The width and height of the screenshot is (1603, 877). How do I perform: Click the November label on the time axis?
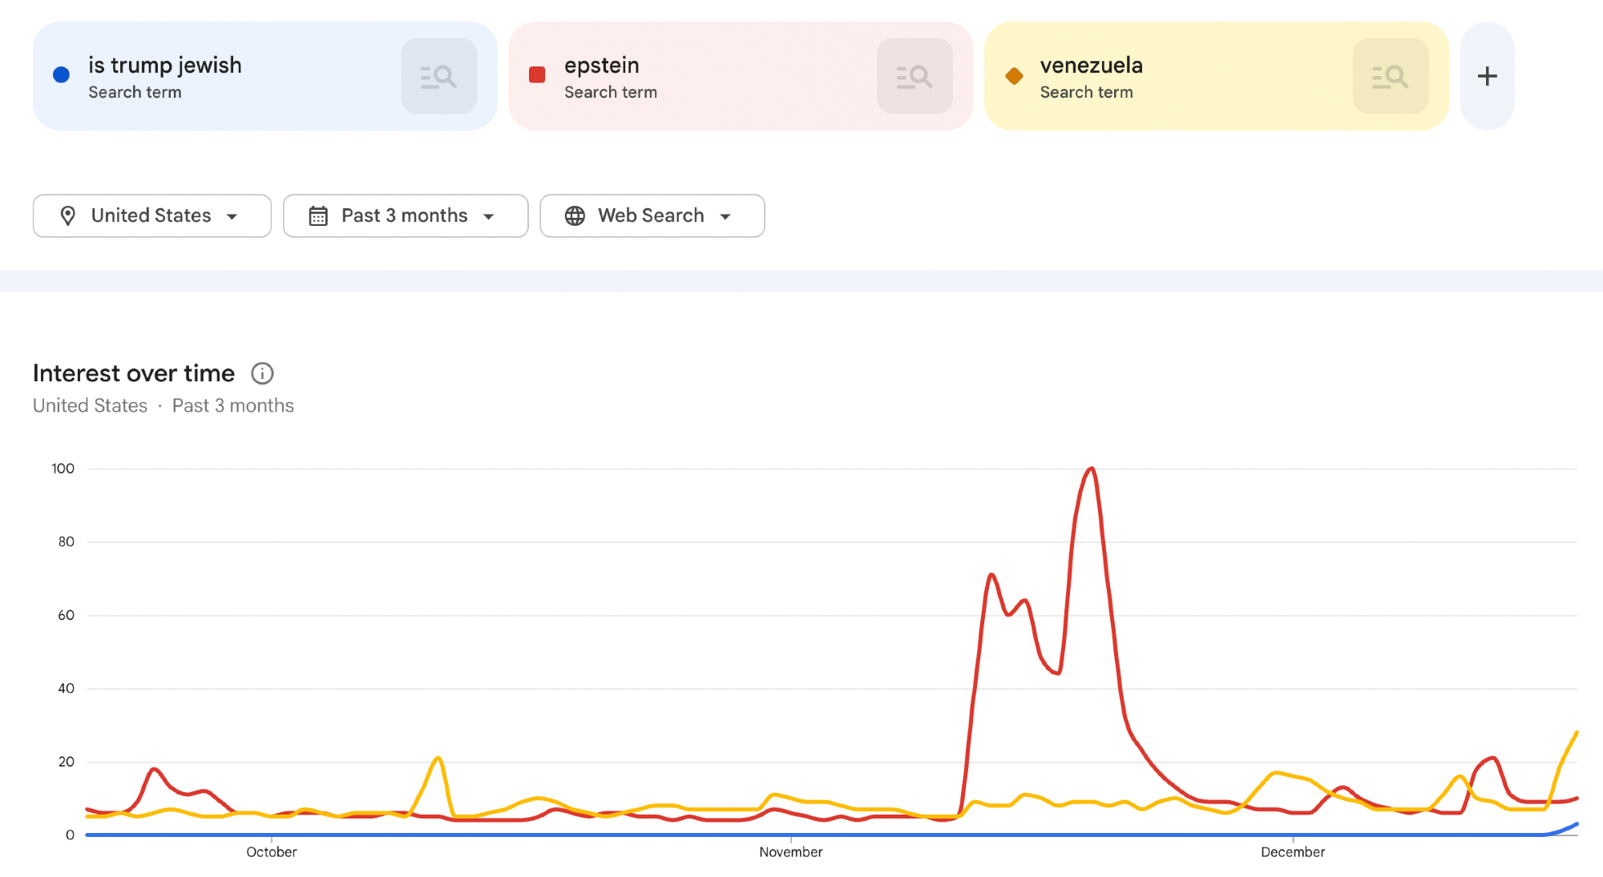coord(790,852)
